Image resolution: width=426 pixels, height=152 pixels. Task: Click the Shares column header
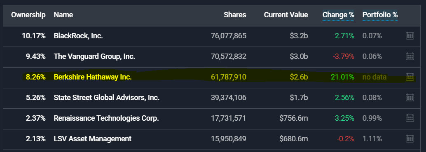(235, 15)
